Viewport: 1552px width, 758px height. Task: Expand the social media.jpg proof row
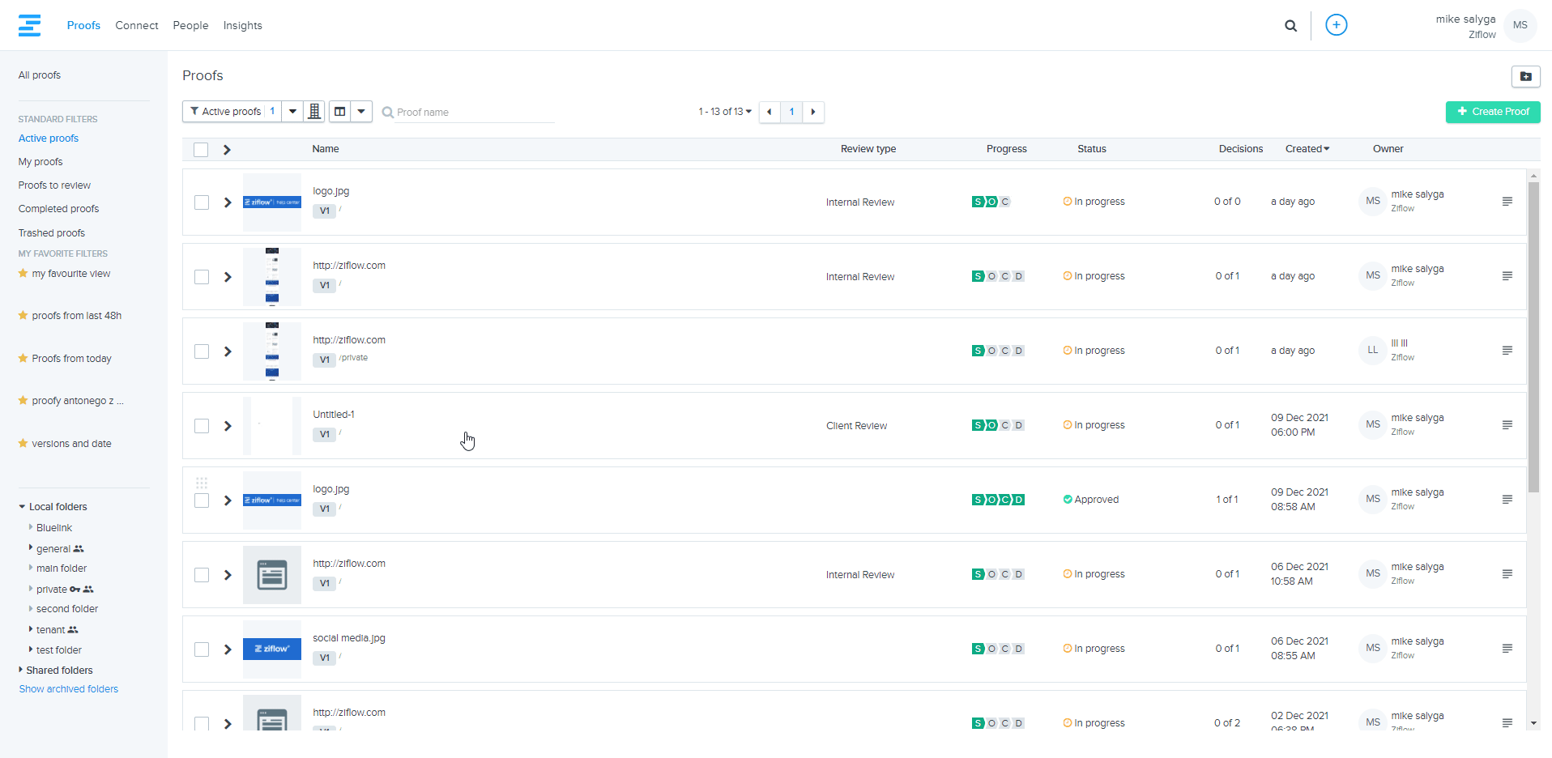[x=228, y=649]
